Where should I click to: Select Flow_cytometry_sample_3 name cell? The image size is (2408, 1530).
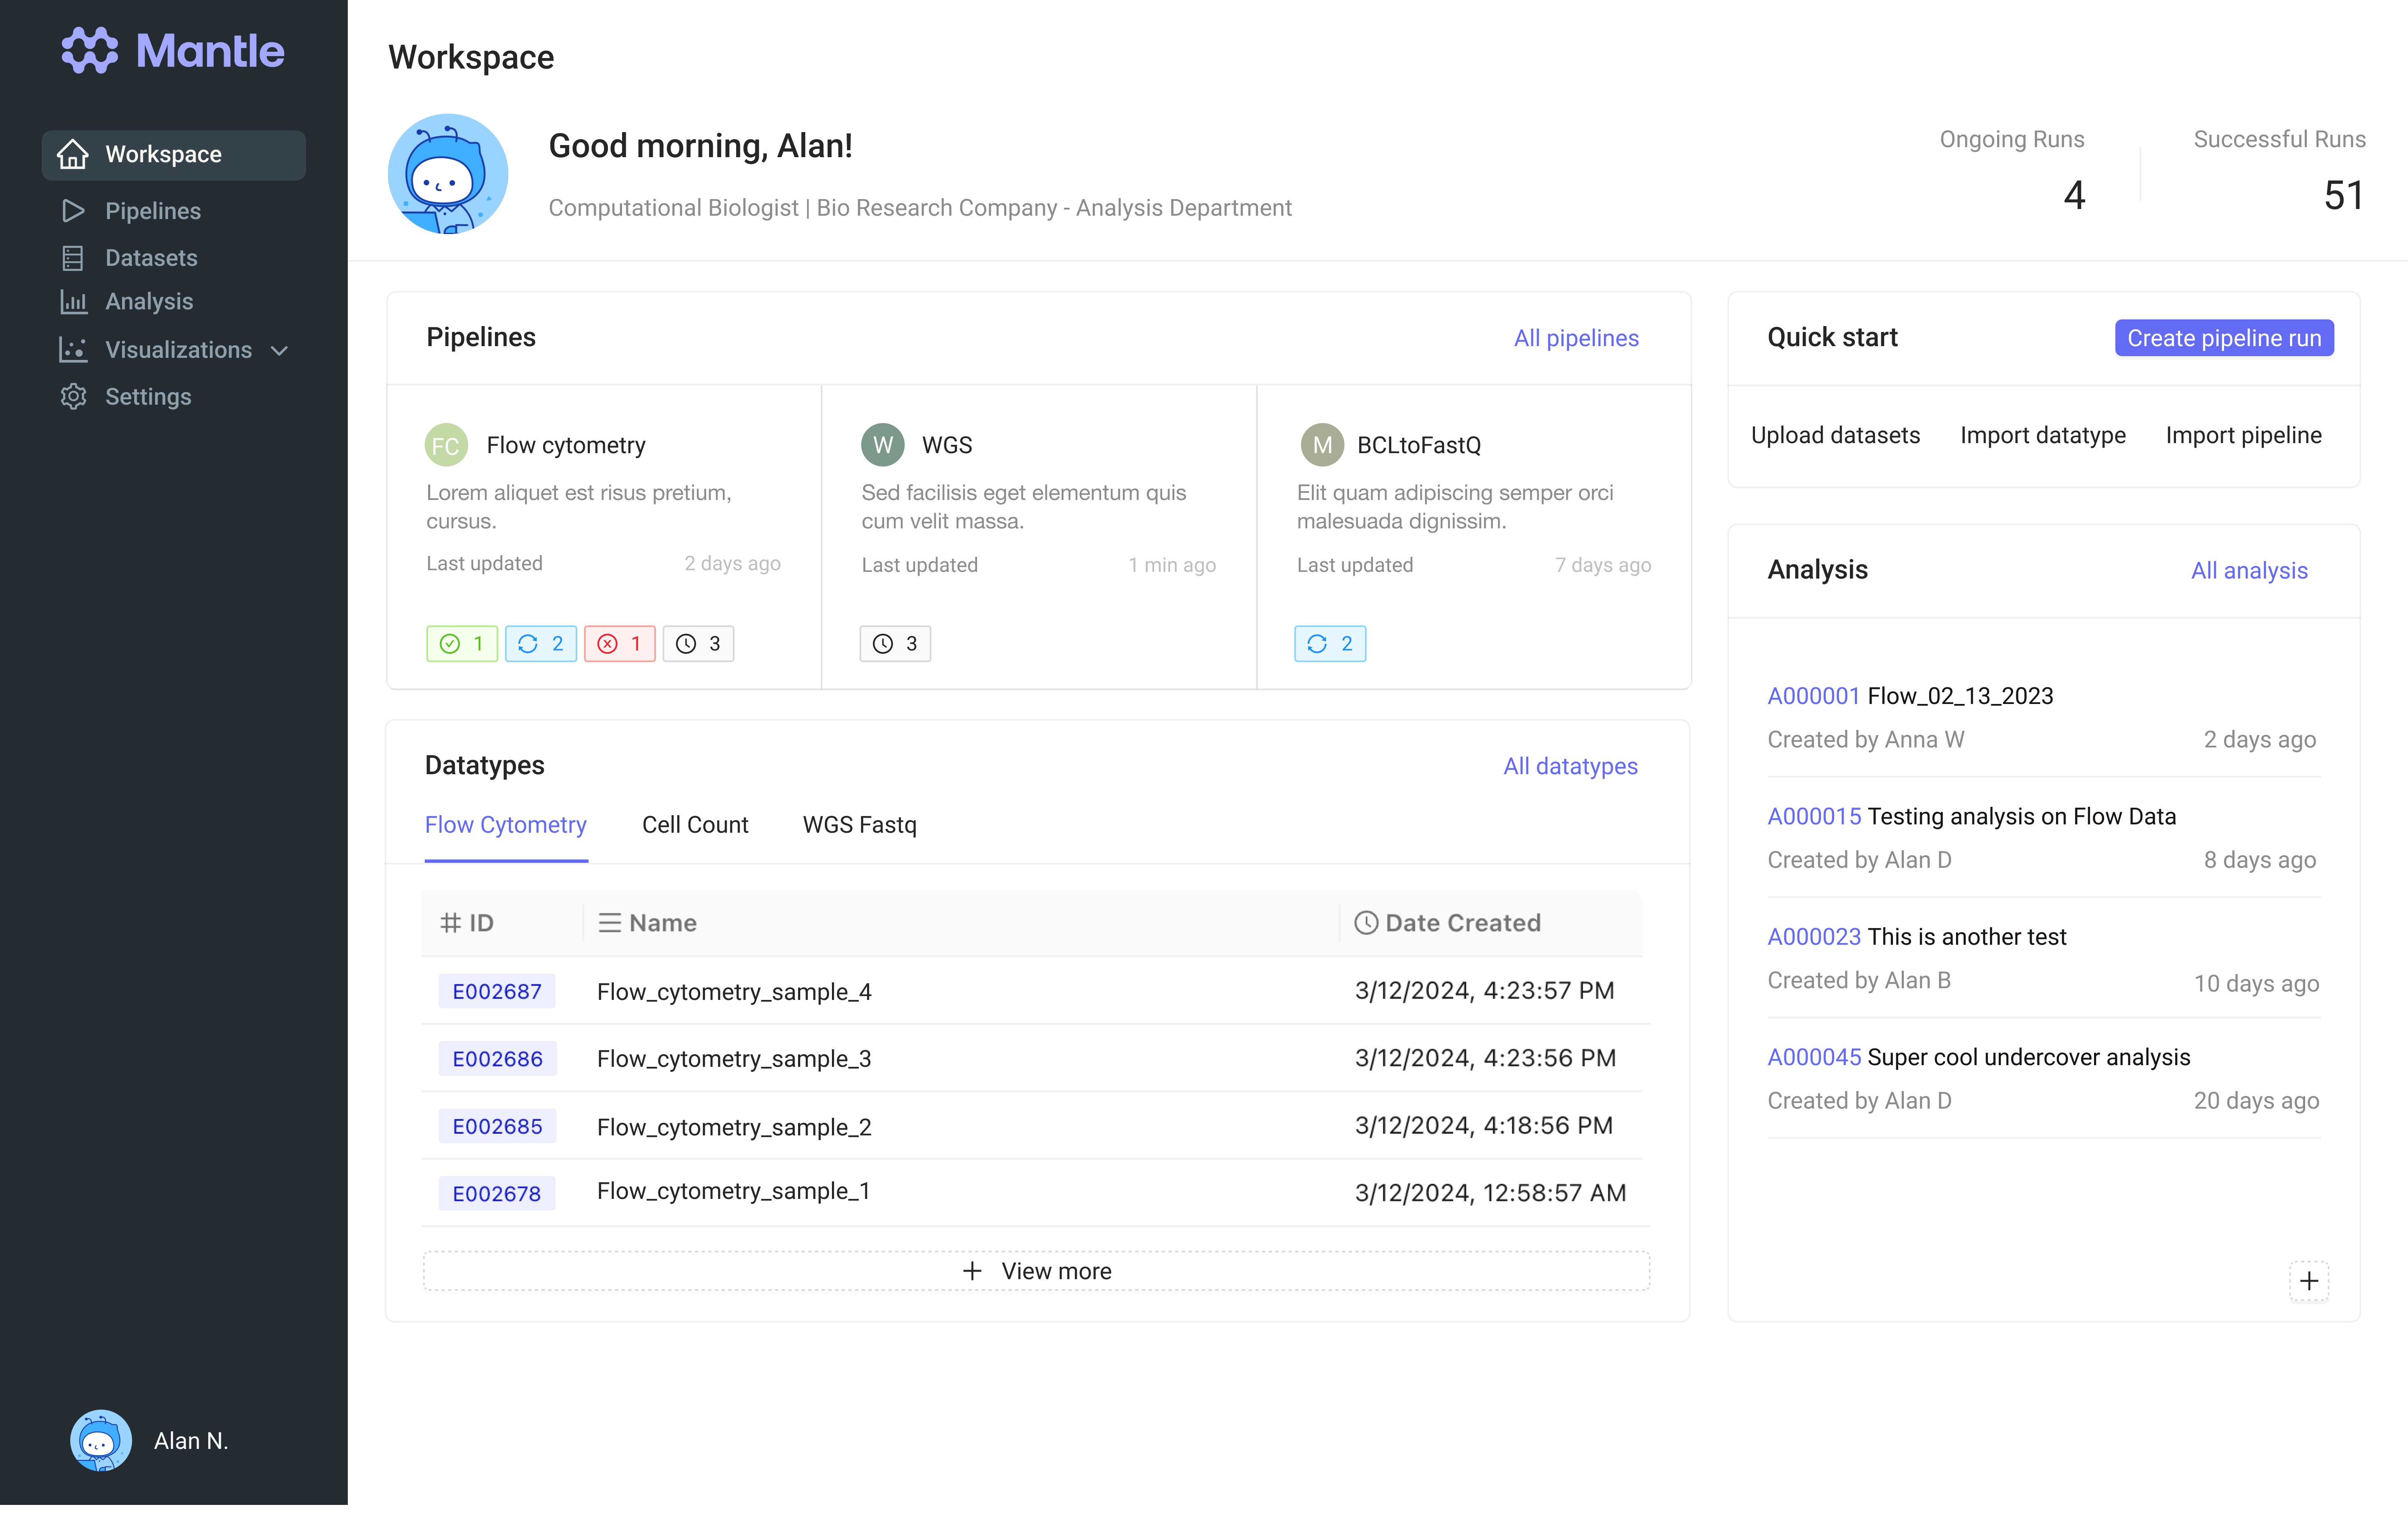(x=734, y=1058)
